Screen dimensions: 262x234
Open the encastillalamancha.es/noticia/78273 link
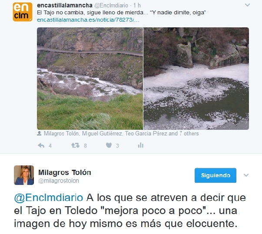[x=88, y=20]
